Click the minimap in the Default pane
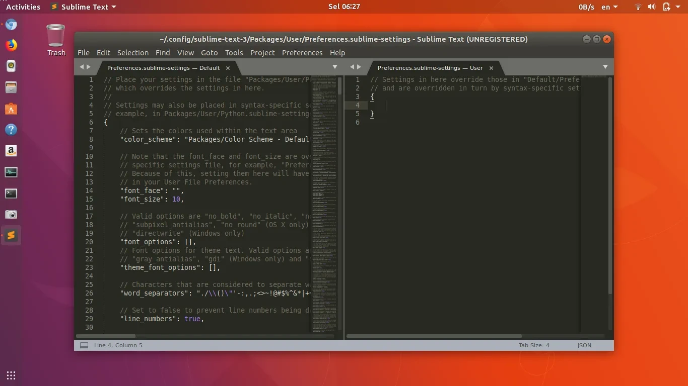The image size is (688, 386). [x=323, y=204]
